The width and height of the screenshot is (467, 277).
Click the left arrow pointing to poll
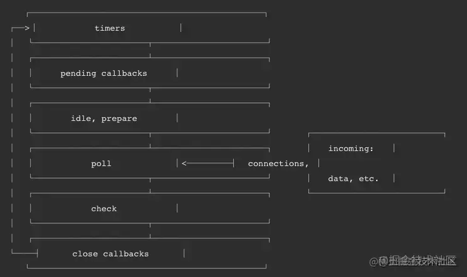(208, 163)
